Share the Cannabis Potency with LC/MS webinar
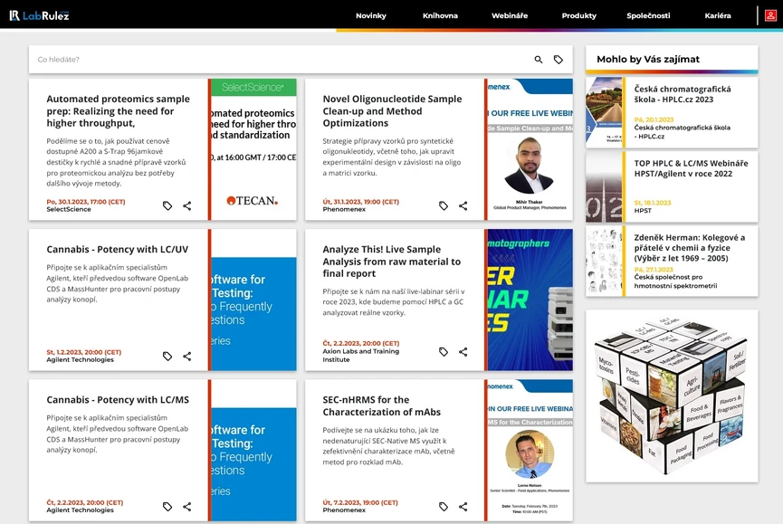783x524 pixels. pyautogui.click(x=186, y=507)
